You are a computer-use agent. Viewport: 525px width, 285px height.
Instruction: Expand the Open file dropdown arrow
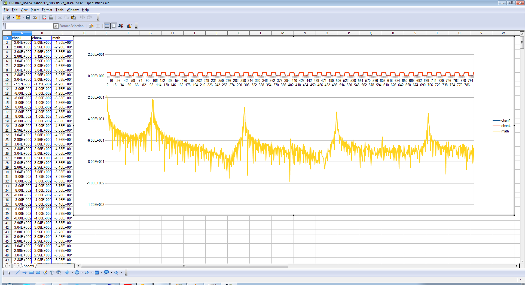coord(23,17)
